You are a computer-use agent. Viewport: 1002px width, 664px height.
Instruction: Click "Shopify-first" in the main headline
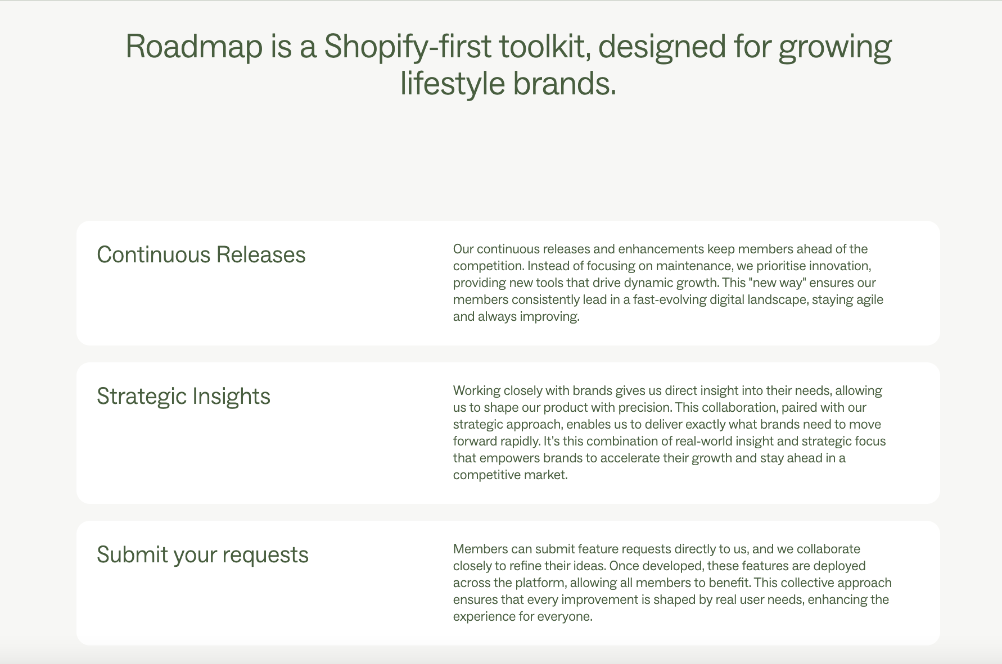coord(408,46)
